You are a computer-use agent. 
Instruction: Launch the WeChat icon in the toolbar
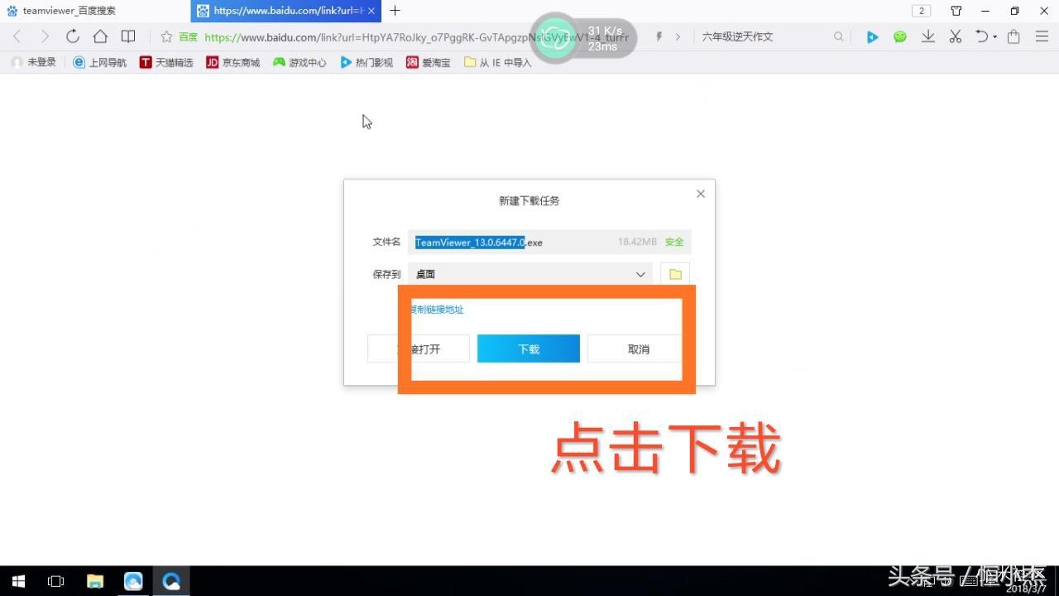click(899, 36)
